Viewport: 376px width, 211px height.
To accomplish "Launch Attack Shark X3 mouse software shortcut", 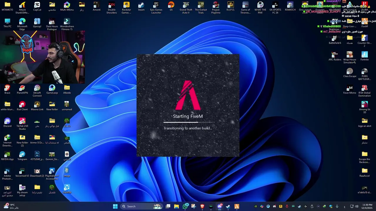I will 22,8.
